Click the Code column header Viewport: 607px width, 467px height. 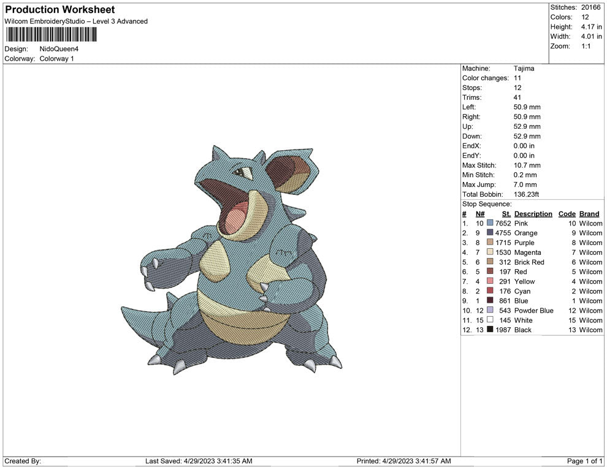point(567,213)
